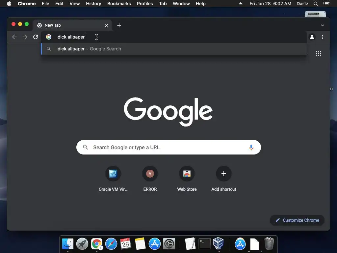The height and width of the screenshot is (253, 337).
Task: Open Notes from the Dock
Action: [140, 244]
